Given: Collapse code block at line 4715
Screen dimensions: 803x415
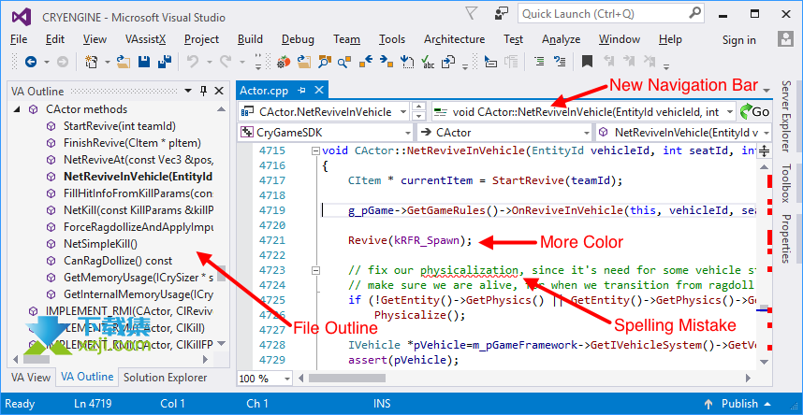Looking at the screenshot, I should (316, 151).
